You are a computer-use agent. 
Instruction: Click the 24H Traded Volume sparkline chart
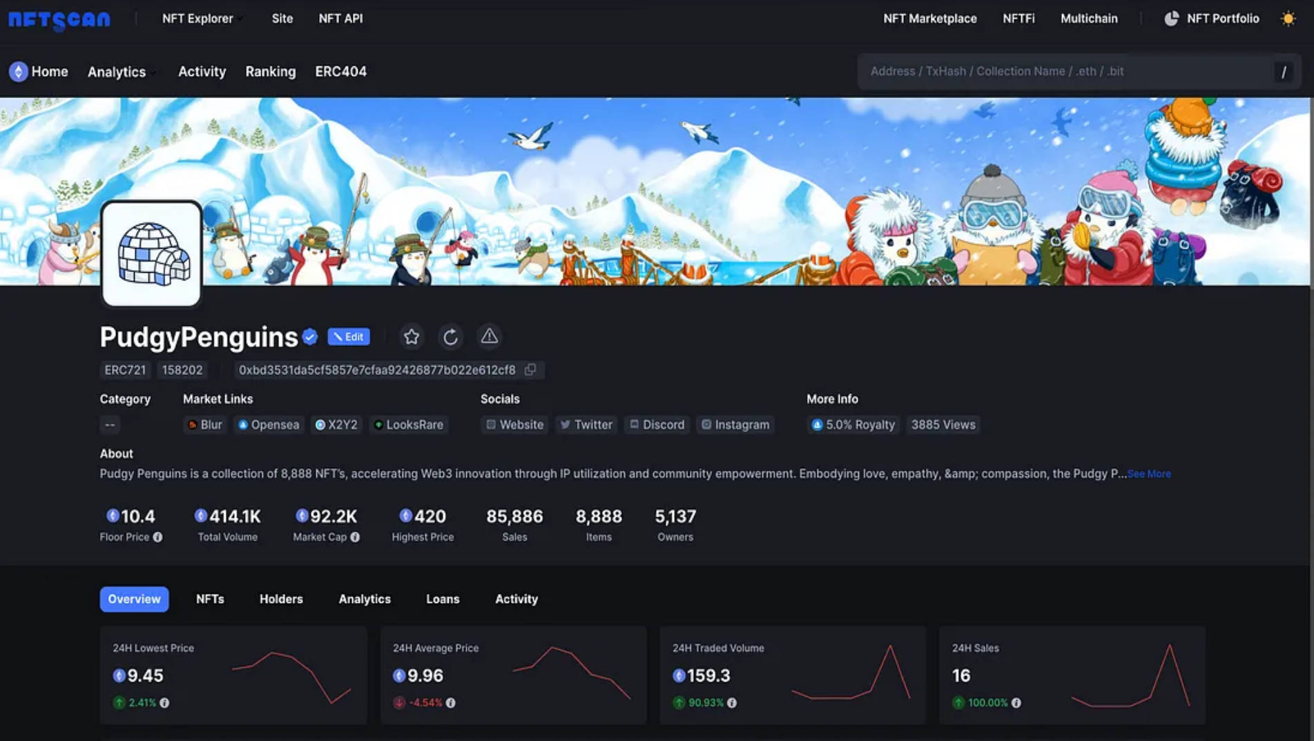(x=851, y=673)
